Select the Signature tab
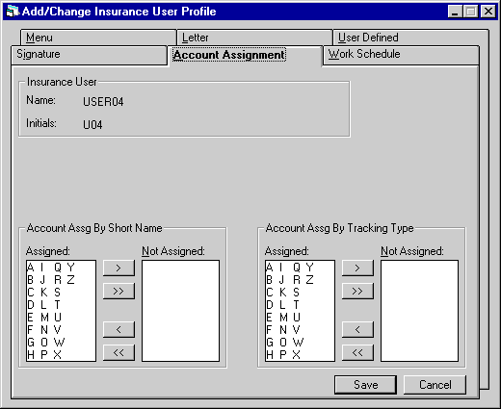This screenshot has height=409, width=501. [x=89, y=55]
